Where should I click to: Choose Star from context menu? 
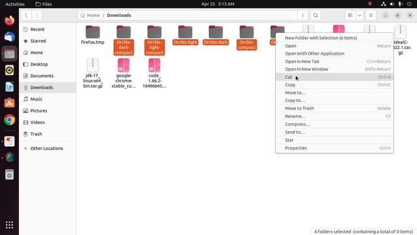click(x=334, y=140)
